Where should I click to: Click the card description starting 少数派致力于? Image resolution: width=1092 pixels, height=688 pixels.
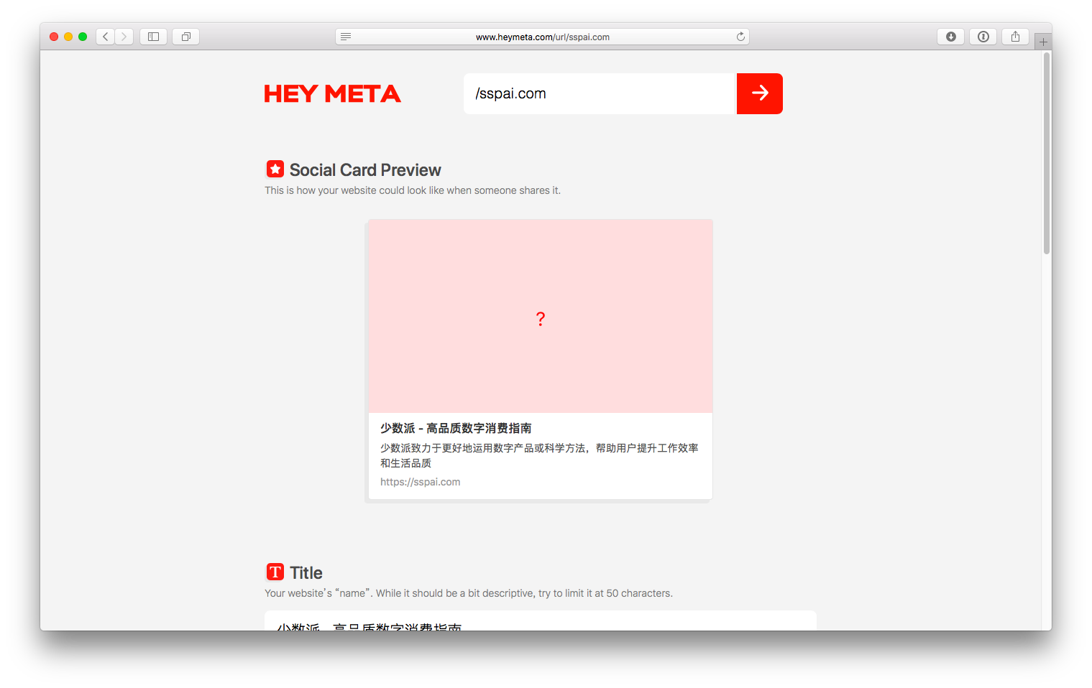point(539,455)
